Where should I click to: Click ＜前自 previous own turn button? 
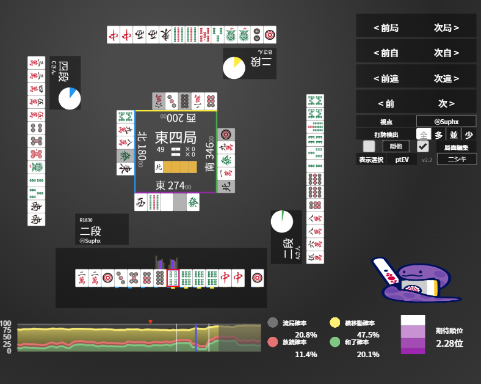coord(386,53)
